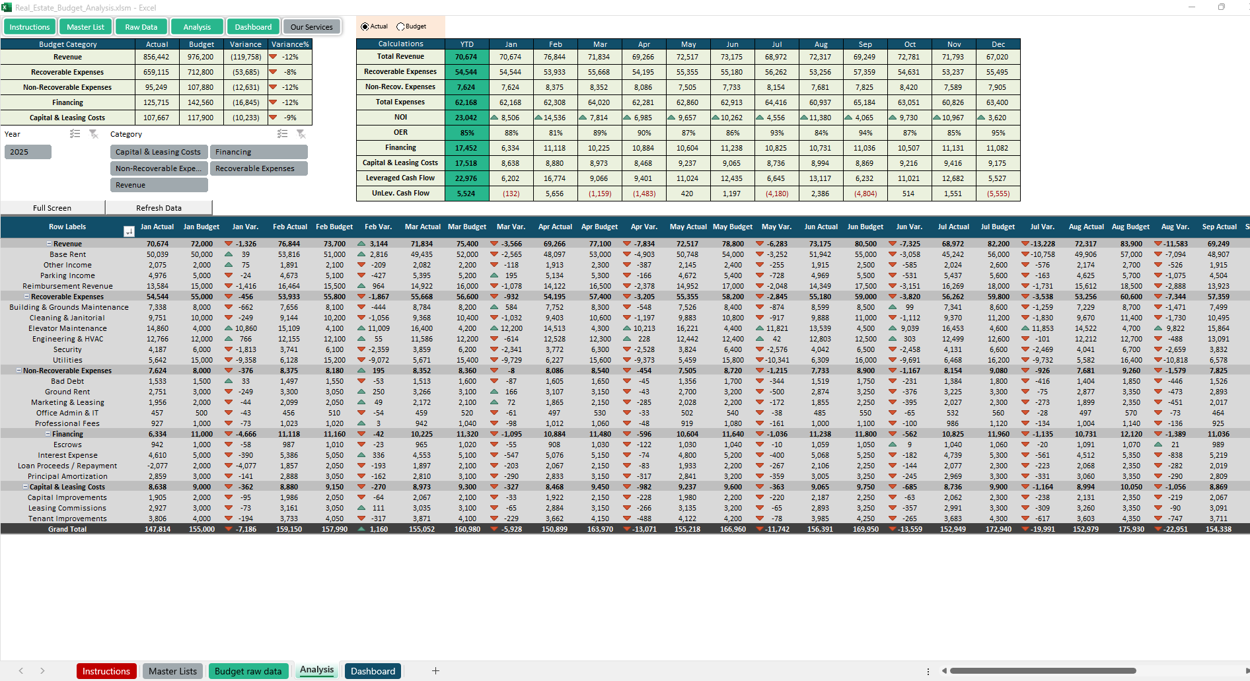
Task: Toggle multi-select on the Year slicer
Action: tap(75, 134)
